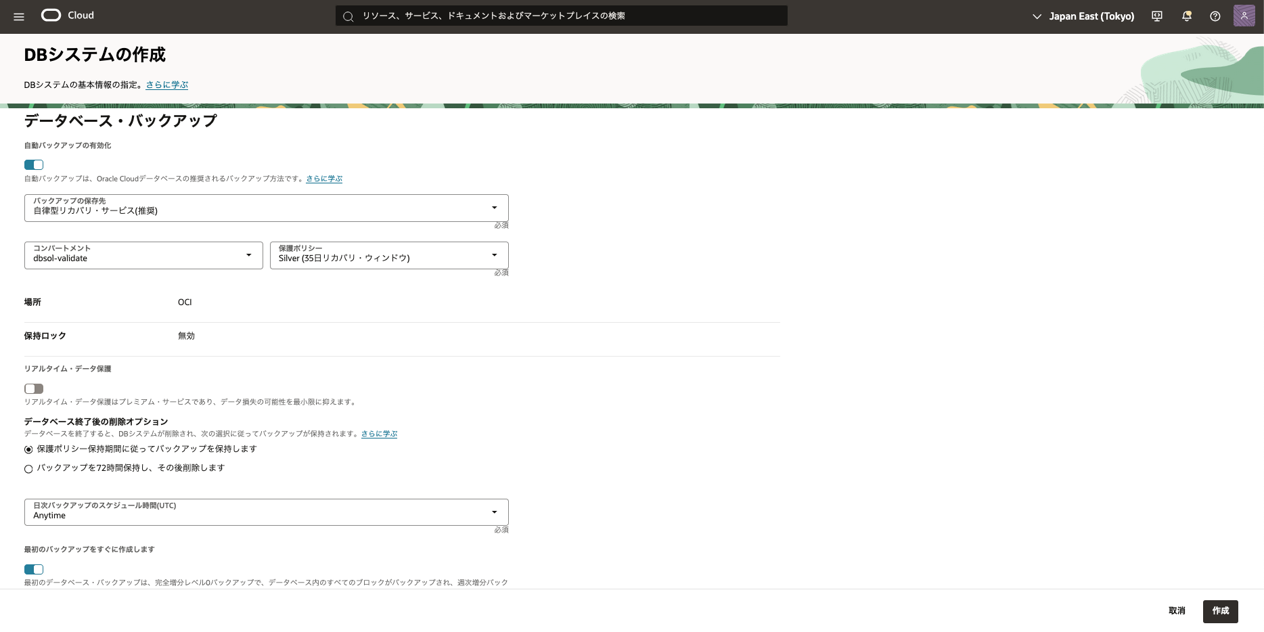Open the コンパートメント dbsol-validate dropdown
The image size is (1264, 632).
tap(143, 256)
